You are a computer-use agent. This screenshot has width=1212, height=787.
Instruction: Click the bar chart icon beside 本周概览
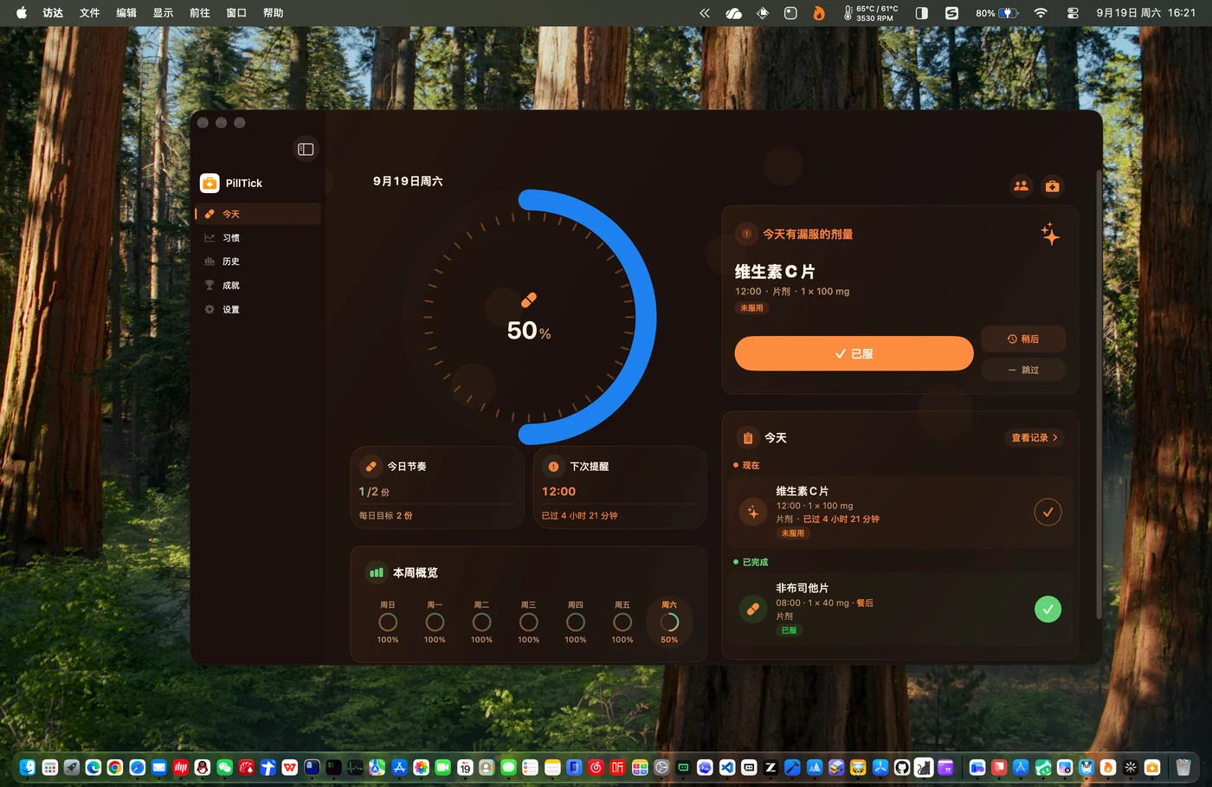(x=377, y=572)
